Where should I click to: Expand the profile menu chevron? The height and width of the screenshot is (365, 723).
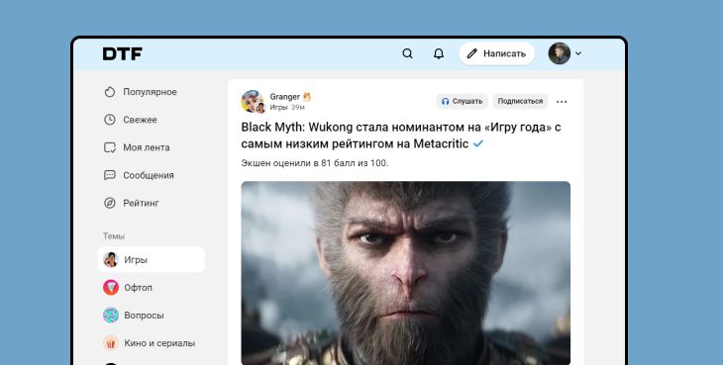[578, 53]
